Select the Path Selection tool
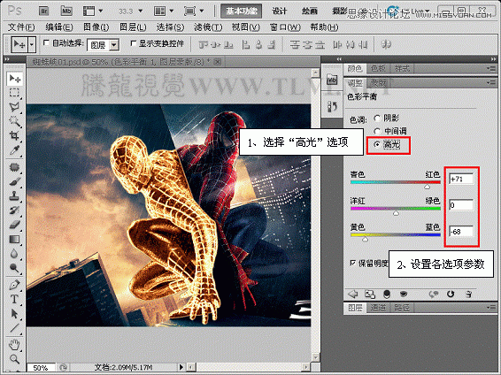Image resolution: width=501 pixels, height=375 pixels. (x=14, y=314)
